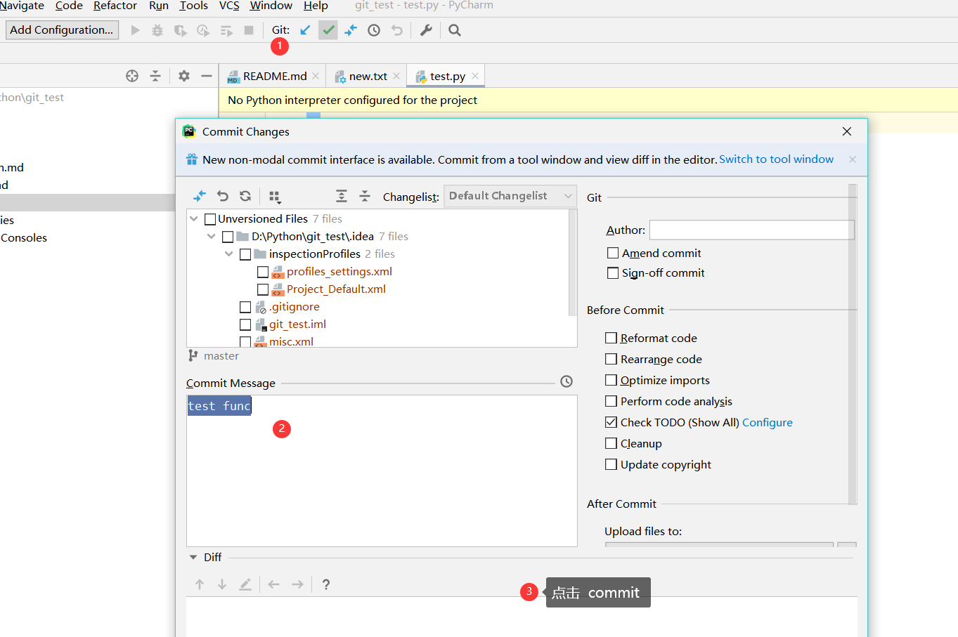Open the Tools menu
The width and height of the screenshot is (958, 637).
[x=194, y=6]
